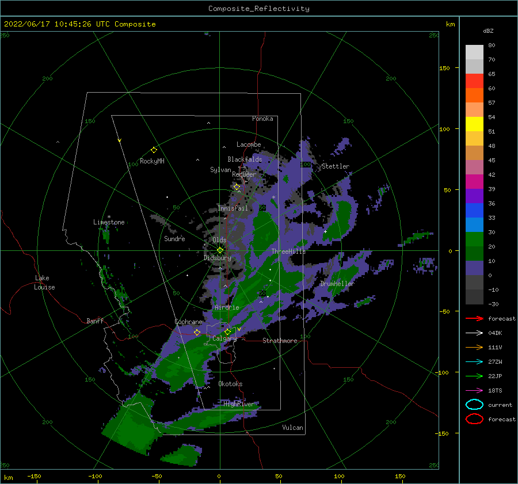Select the green 30 dBZ color swatch
This screenshot has width=518, height=484.
(x=474, y=239)
